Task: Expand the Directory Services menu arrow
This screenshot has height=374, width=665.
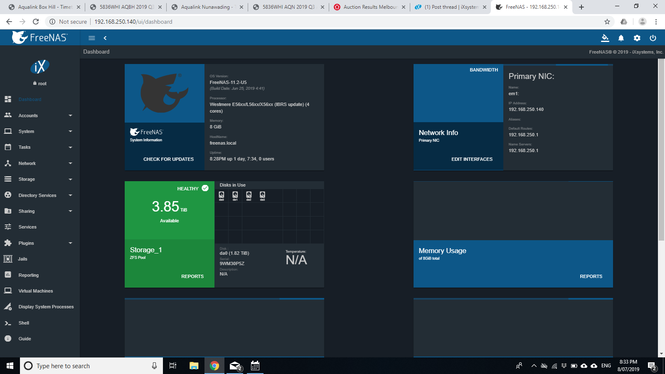Action: tap(70, 195)
